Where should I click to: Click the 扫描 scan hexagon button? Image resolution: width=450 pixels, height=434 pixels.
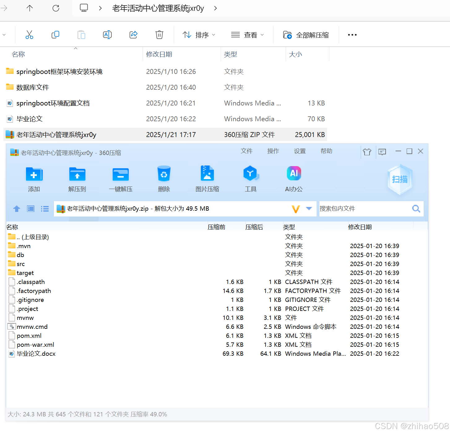(x=400, y=179)
